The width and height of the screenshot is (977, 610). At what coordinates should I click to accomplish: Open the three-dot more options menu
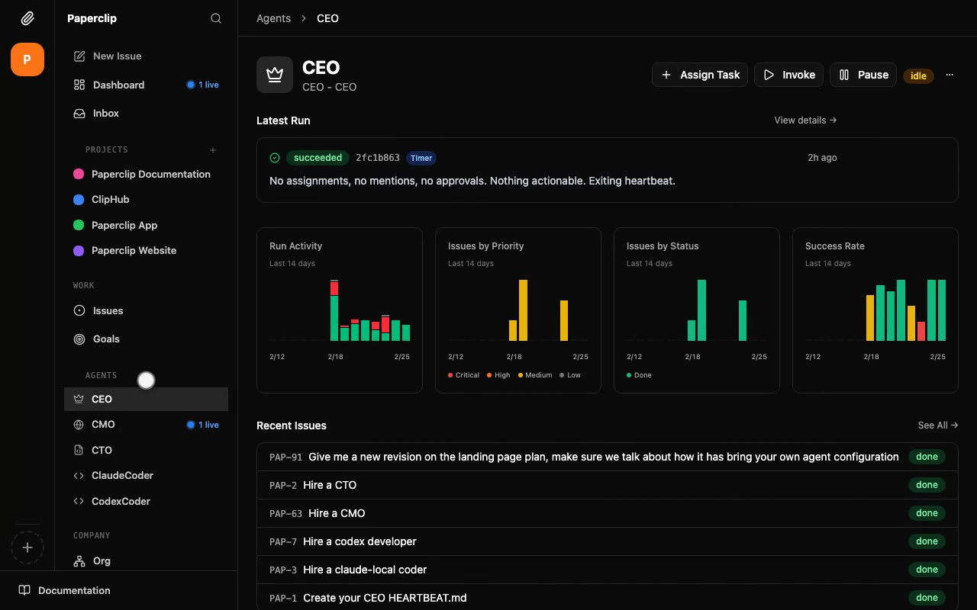950,75
